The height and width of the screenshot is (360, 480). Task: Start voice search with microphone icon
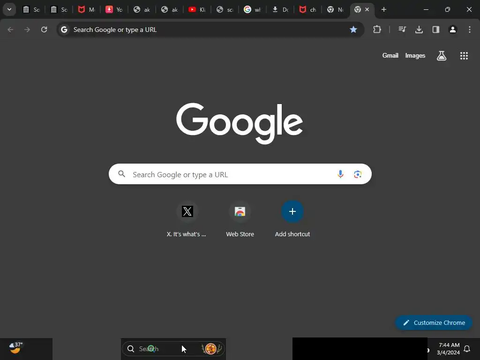coord(340,174)
